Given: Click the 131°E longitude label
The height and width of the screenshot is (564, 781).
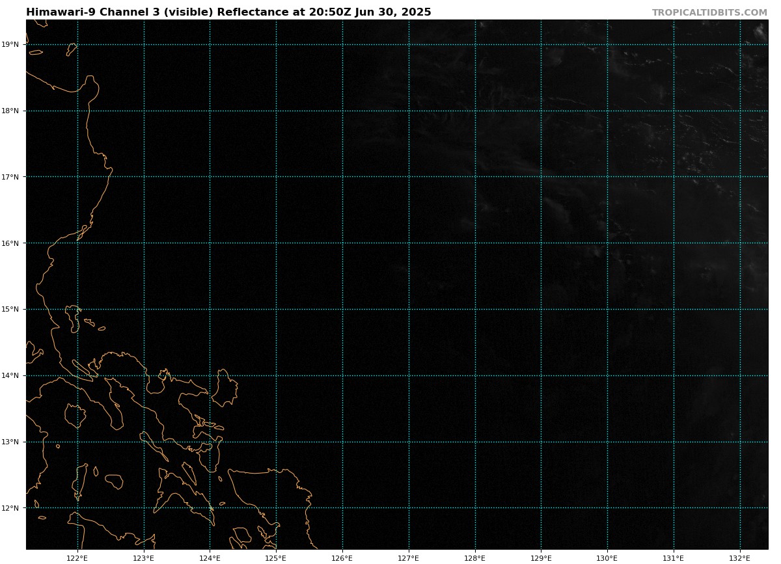Looking at the screenshot, I should pyautogui.click(x=674, y=558).
